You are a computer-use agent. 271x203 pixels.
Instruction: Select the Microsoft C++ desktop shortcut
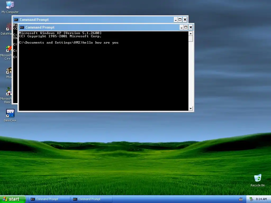pos(6,53)
